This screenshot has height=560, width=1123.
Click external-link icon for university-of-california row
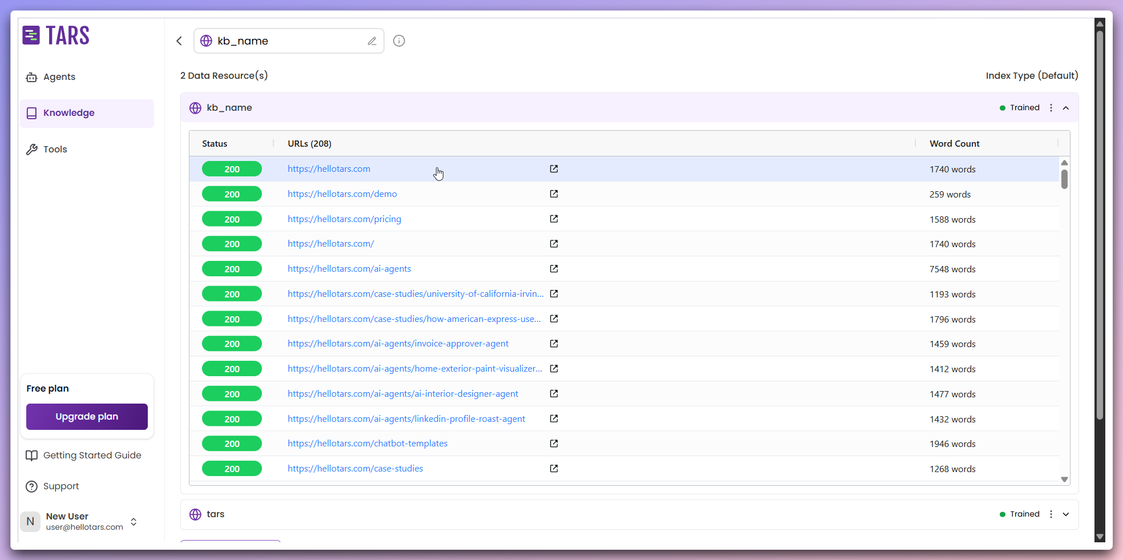pos(554,294)
